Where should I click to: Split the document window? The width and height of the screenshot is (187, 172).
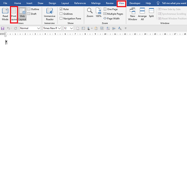[x=151, y=13]
